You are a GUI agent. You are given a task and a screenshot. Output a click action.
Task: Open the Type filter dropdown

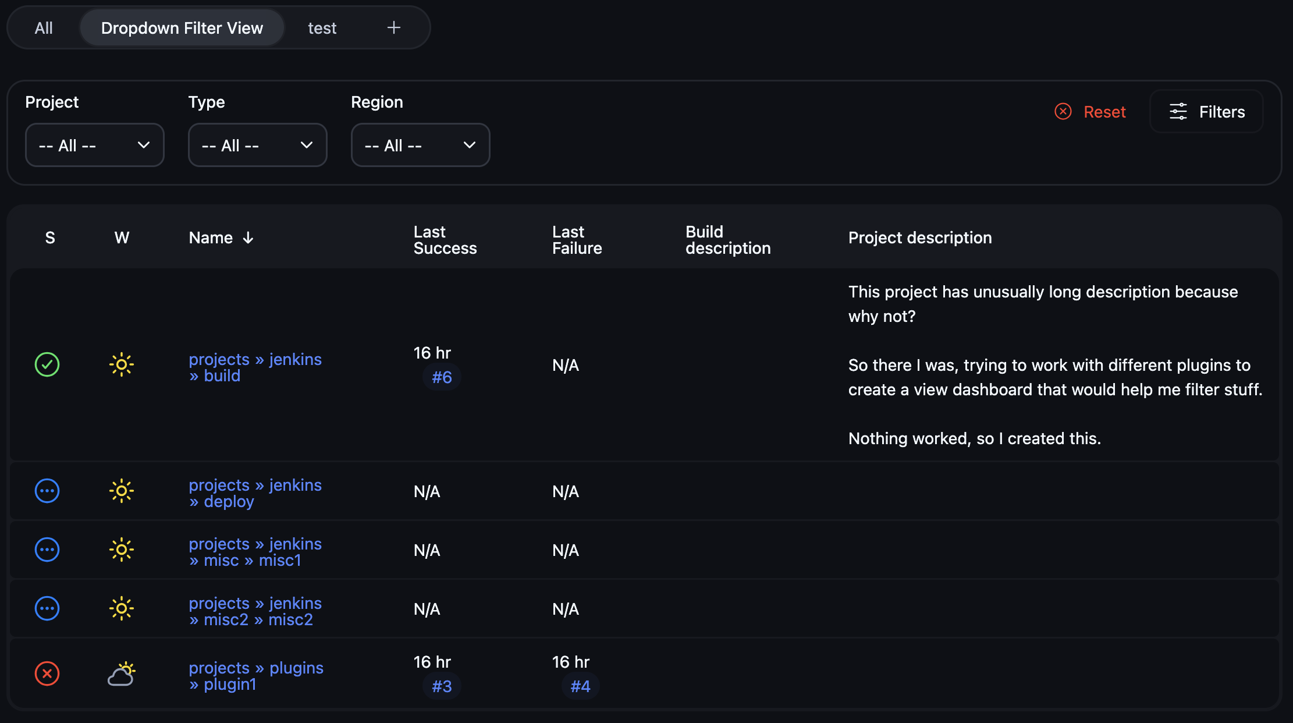[x=257, y=145]
